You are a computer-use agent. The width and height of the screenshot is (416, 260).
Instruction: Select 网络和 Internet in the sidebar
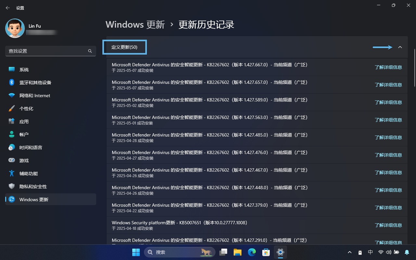pyautogui.click(x=51, y=96)
